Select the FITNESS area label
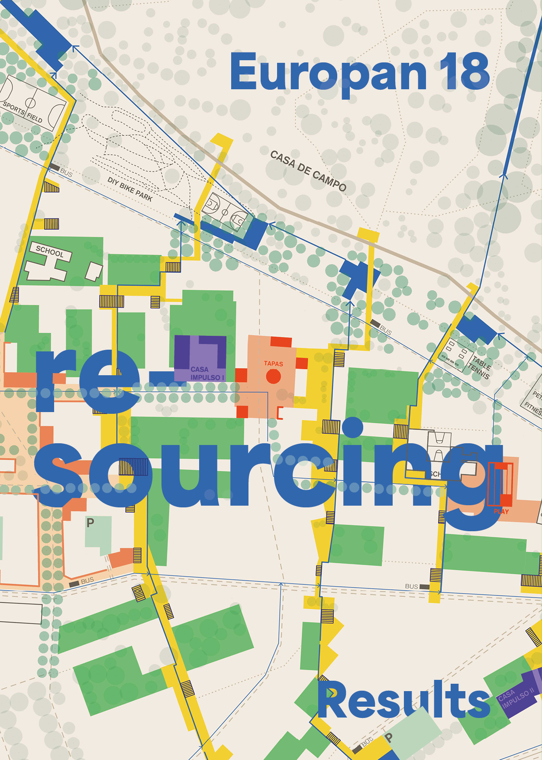542x760 pixels. pyautogui.click(x=532, y=407)
